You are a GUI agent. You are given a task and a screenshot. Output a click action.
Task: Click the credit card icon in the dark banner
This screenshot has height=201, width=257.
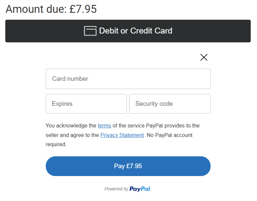(90, 31)
